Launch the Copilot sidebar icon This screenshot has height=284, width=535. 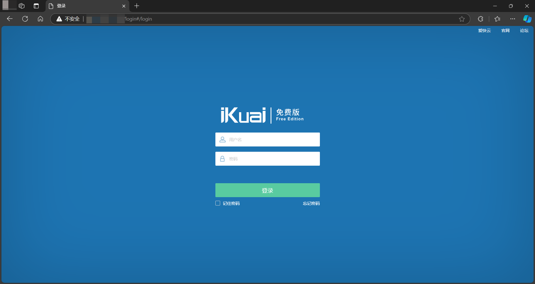coord(527,19)
